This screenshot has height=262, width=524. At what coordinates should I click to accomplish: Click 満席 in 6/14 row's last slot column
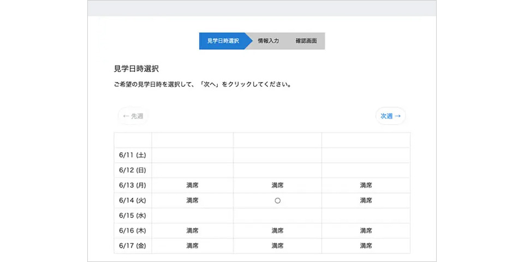[x=366, y=200]
